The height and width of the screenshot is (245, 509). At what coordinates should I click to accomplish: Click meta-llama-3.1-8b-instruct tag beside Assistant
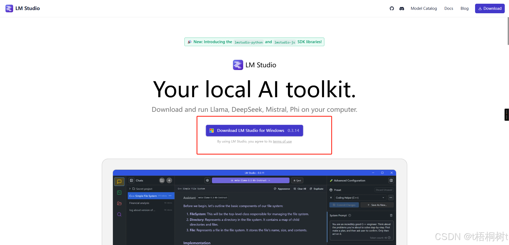tap(213, 198)
